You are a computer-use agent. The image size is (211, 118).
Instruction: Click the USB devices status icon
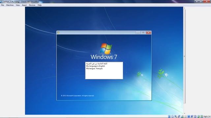click(182, 116)
